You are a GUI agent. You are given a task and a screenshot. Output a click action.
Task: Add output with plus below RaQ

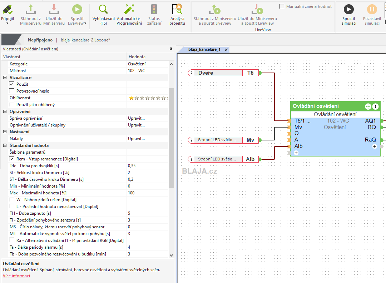[375, 147]
